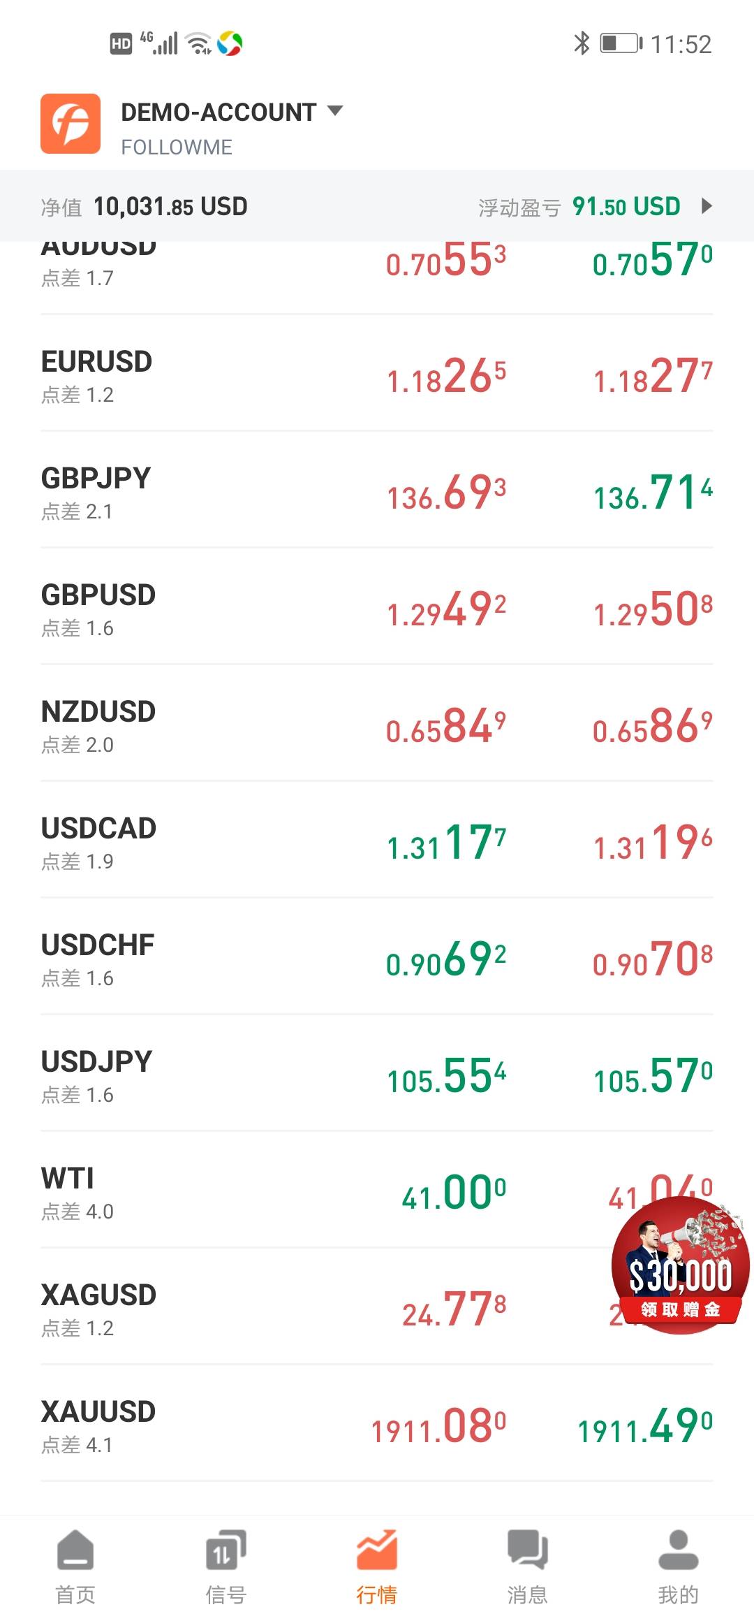Open the 首页 home icon

(x=75, y=1550)
